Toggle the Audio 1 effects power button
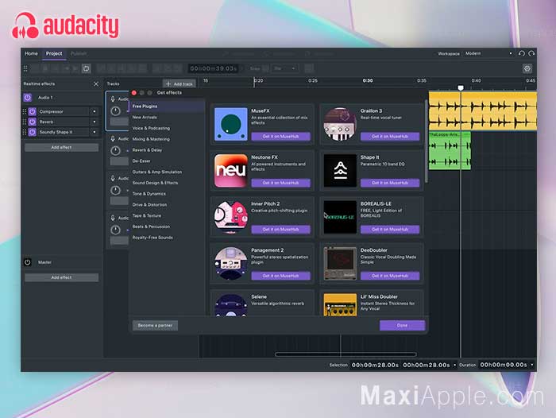The width and height of the screenshot is (556, 418). [x=28, y=97]
